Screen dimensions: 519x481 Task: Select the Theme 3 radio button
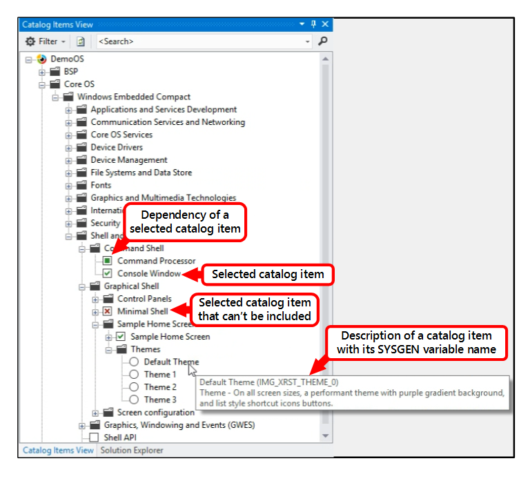[x=134, y=400]
